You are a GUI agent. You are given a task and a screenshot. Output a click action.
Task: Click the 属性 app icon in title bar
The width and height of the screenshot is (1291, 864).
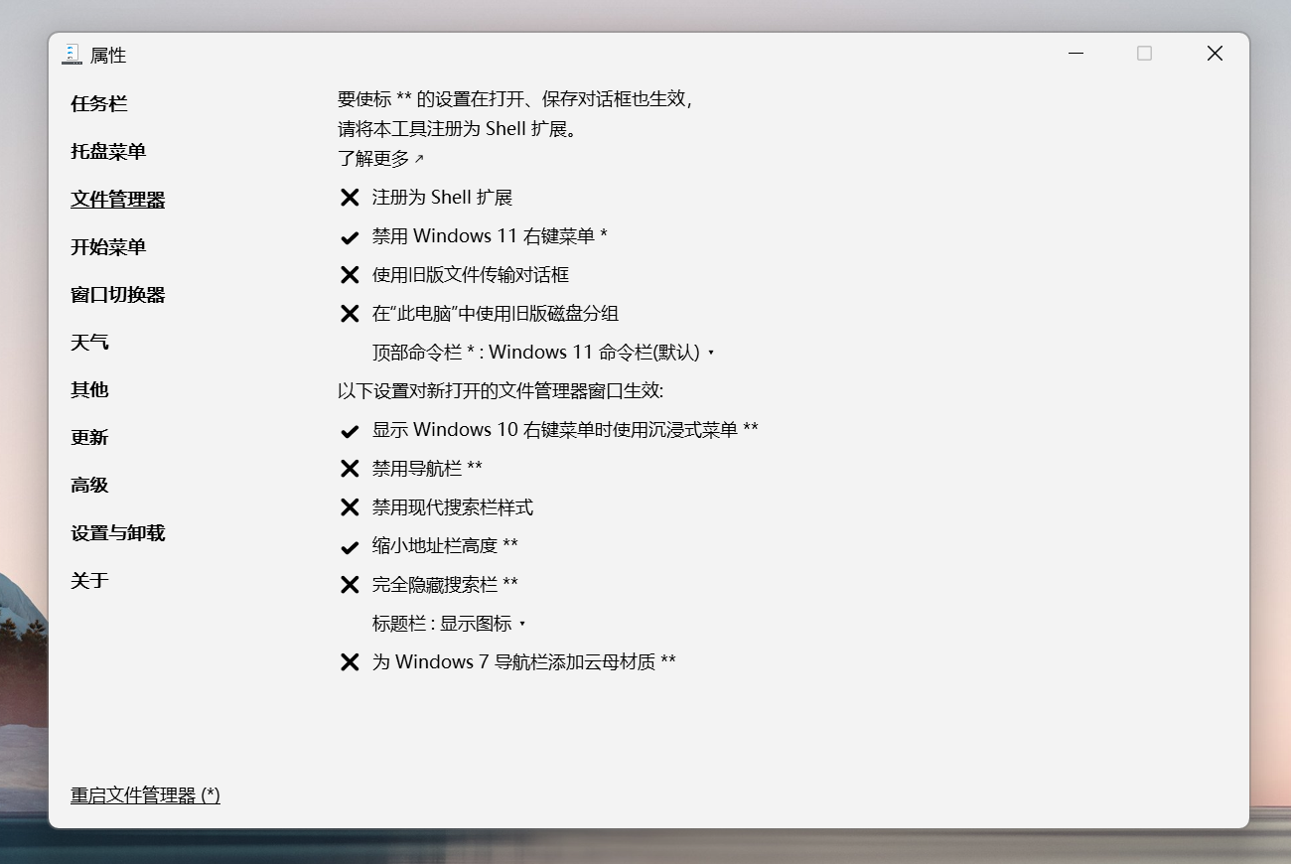72,55
